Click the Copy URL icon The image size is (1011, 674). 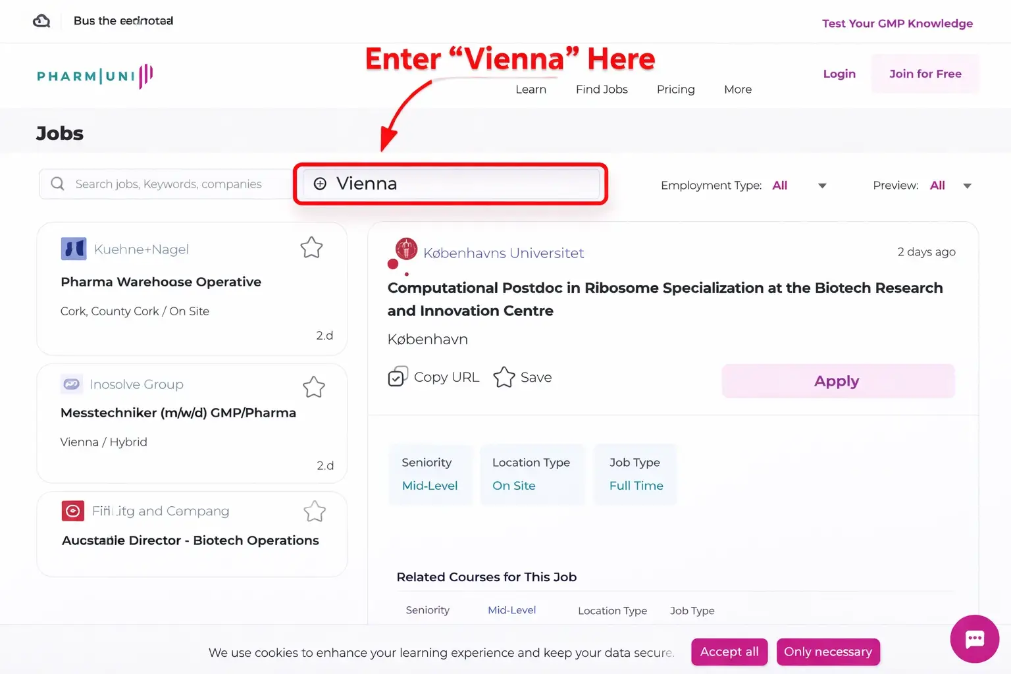(398, 376)
